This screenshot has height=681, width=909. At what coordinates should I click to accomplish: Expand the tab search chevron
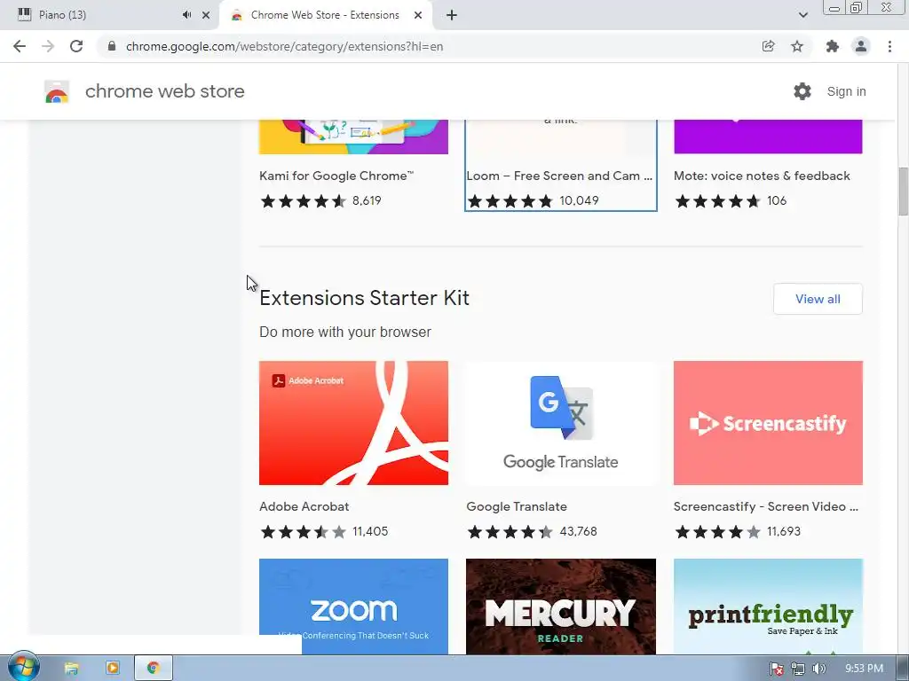[x=802, y=15]
